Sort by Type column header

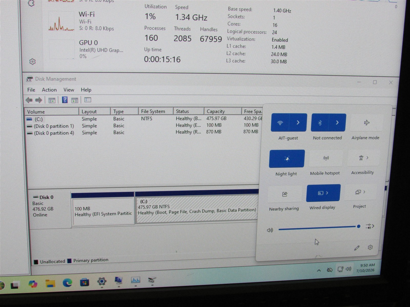click(124, 112)
